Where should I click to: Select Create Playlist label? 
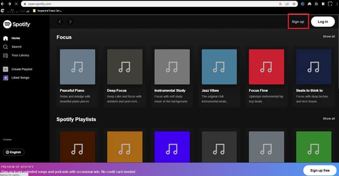(x=22, y=69)
